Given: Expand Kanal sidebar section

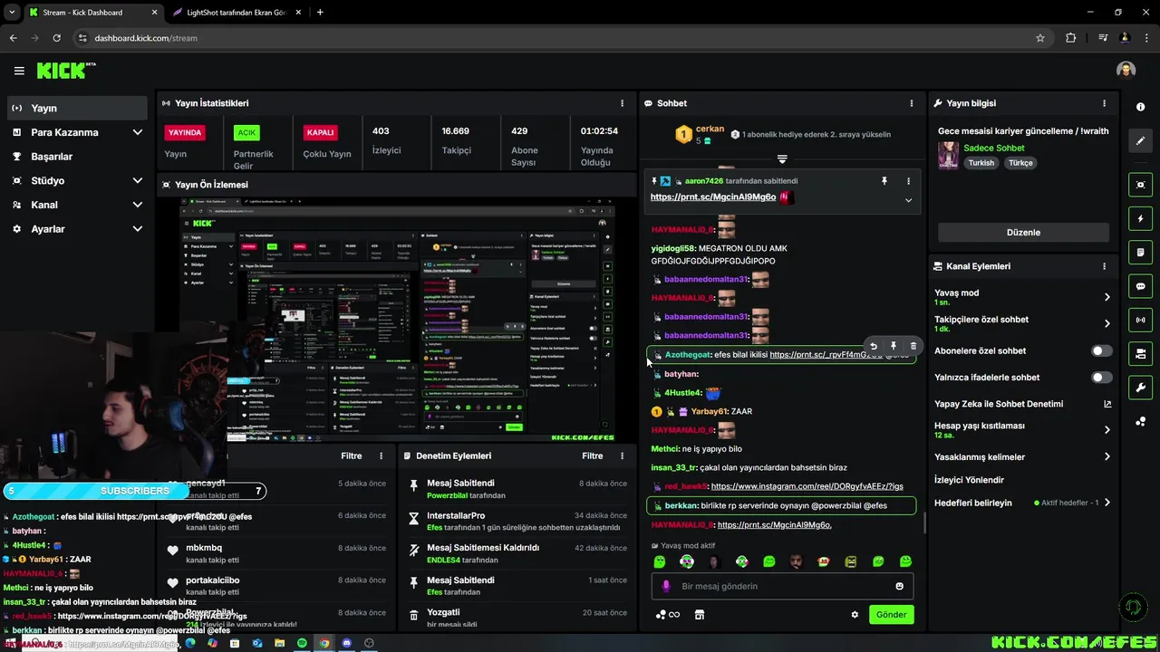Looking at the screenshot, I should [x=138, y=205].
